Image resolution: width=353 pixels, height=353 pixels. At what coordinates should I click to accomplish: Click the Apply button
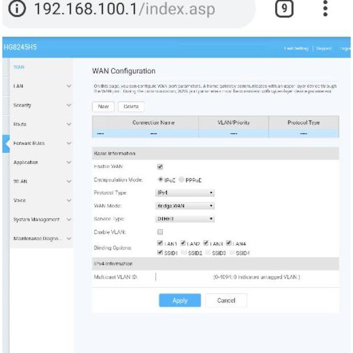pyautogui.click(x=180, y=301)
